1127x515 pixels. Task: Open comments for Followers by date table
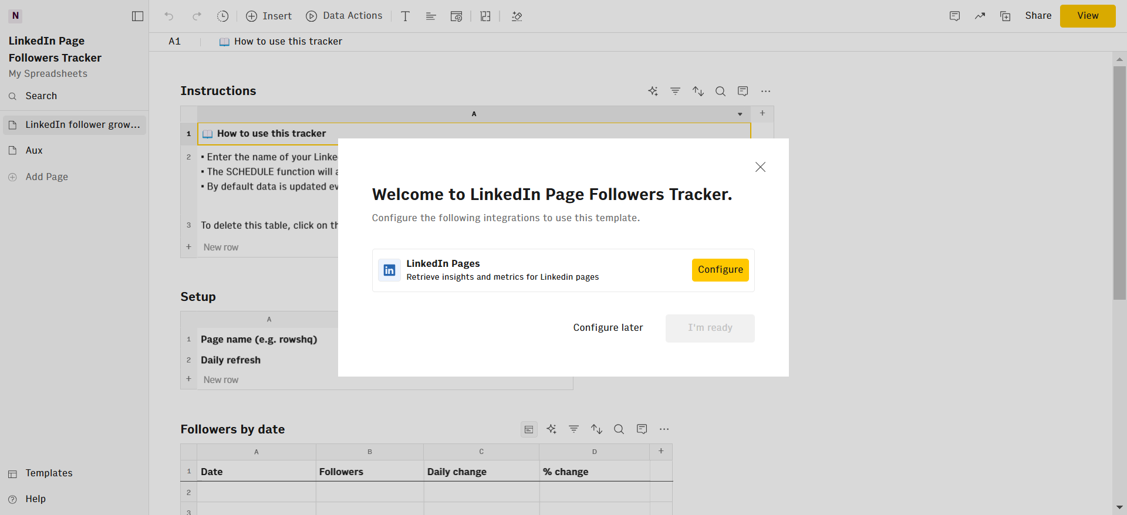click(642, 429)
